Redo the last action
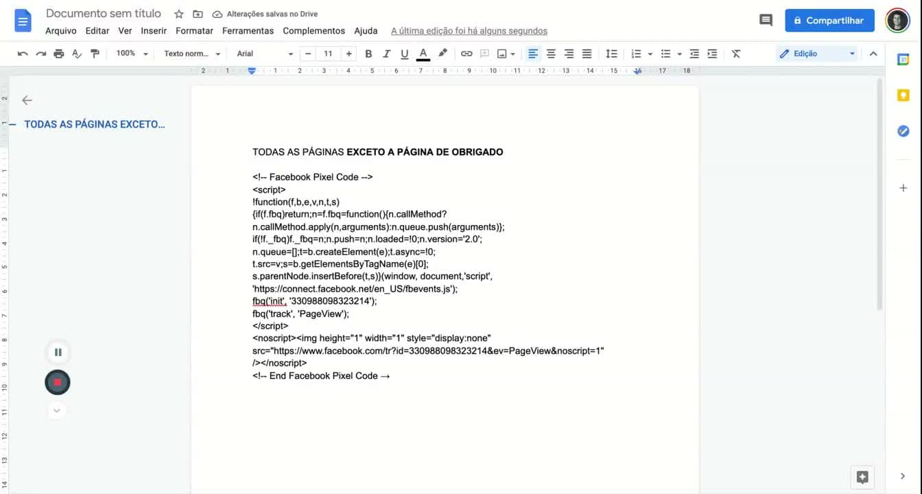This screenshot has width=922, height=494. (41, 54)
